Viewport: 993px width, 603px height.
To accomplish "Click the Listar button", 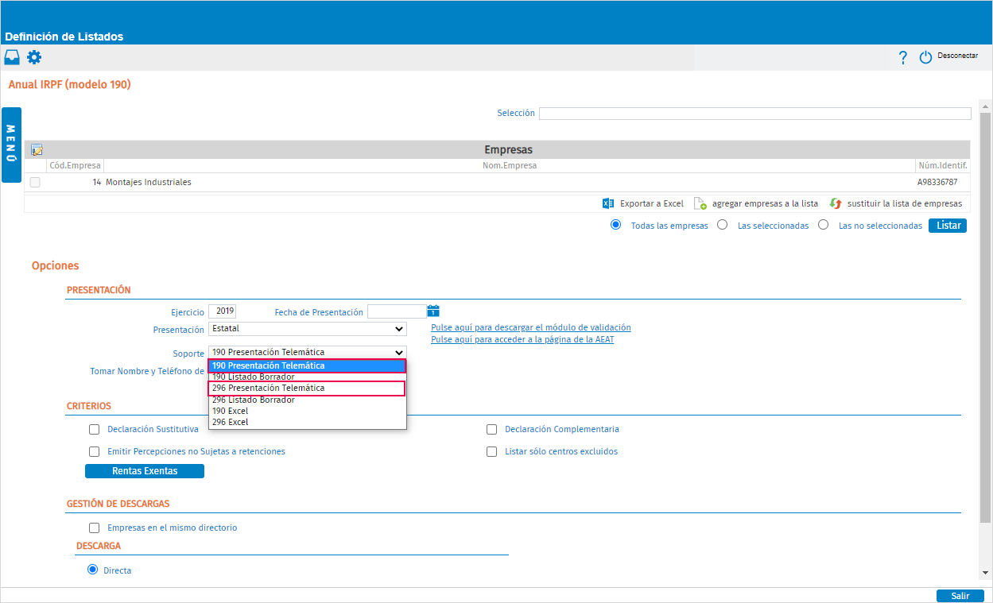I will tap(948, 226).
